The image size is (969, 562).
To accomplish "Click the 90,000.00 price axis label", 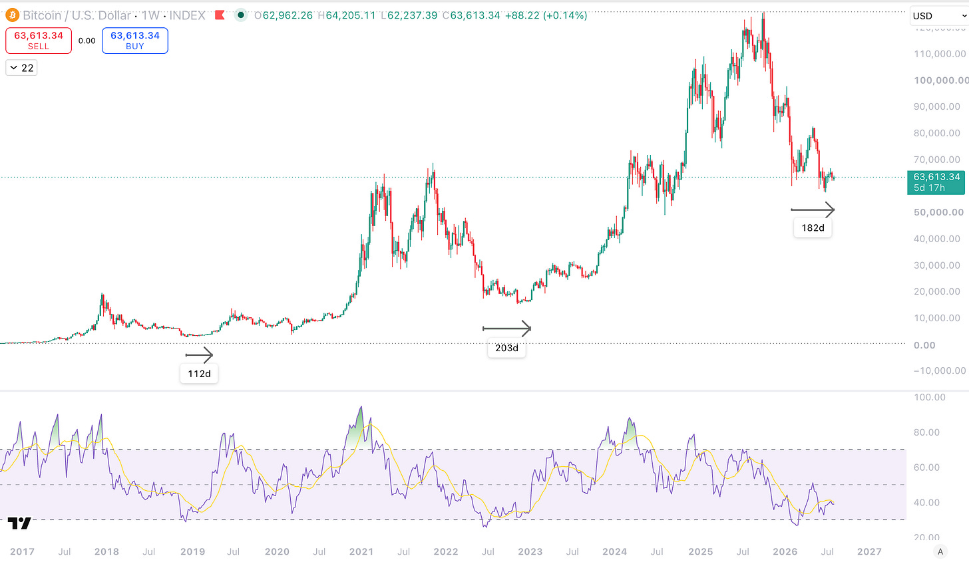I will click(x=937, y=106).
